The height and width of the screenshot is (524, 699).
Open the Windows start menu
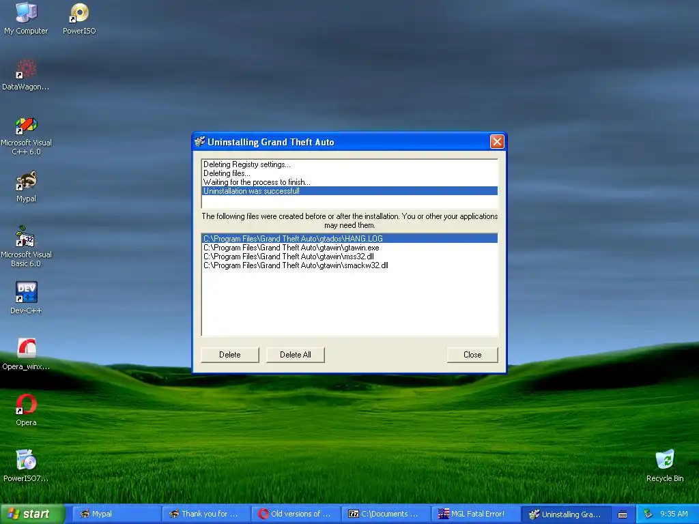[32, 514]
